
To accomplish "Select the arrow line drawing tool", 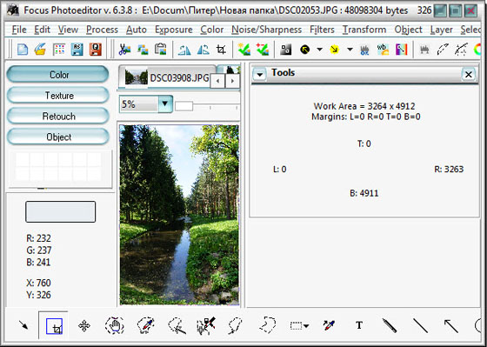I will click(x=451, y=325).
